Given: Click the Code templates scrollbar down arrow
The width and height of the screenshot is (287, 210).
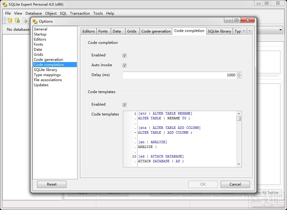Looking at the screenshot, I should [239, 164].
